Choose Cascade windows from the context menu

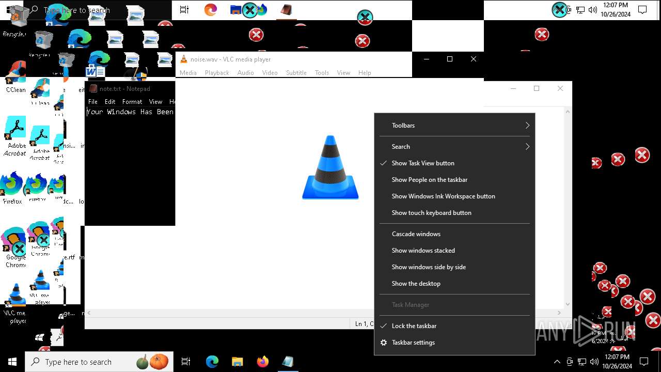point(454,234)
